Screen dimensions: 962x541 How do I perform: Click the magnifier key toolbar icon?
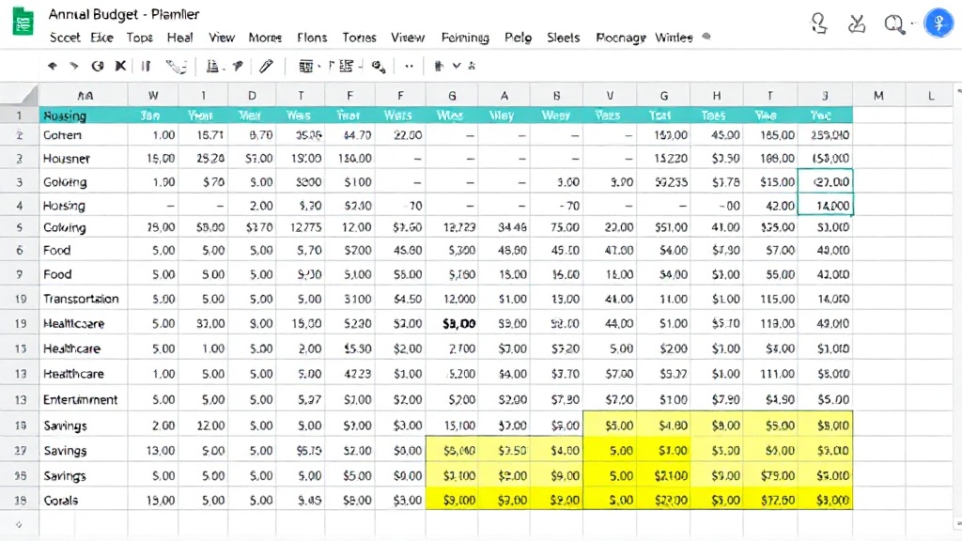click(x=379, y=67)
